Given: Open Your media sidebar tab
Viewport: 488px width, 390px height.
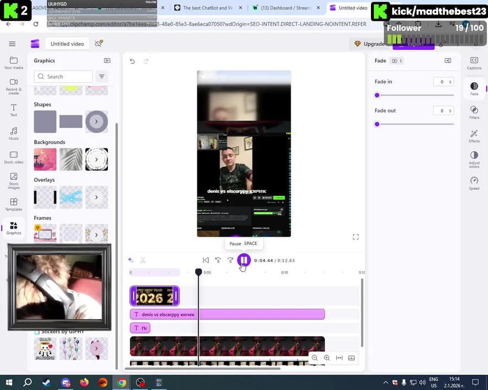Looking at the screenshot, I should (14, 63).
